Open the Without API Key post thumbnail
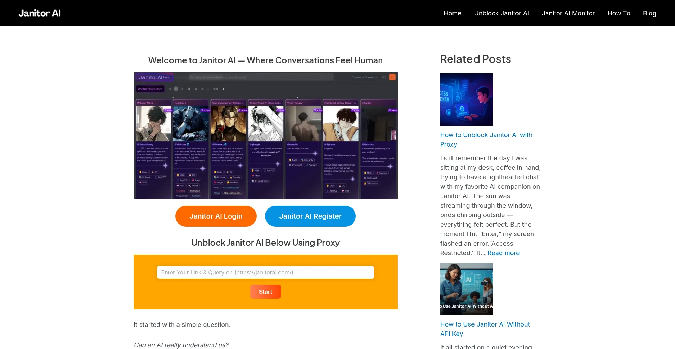Viewport: 675px width, 349px height. click(x=466, y=289)
